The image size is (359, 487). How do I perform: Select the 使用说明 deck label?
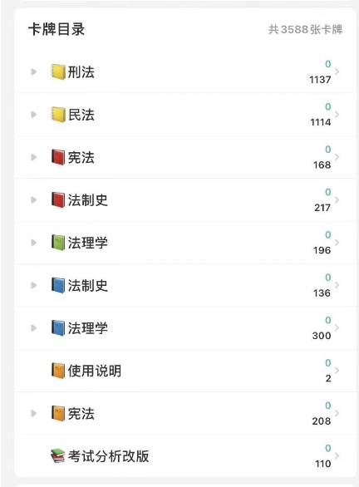[95, 371]
